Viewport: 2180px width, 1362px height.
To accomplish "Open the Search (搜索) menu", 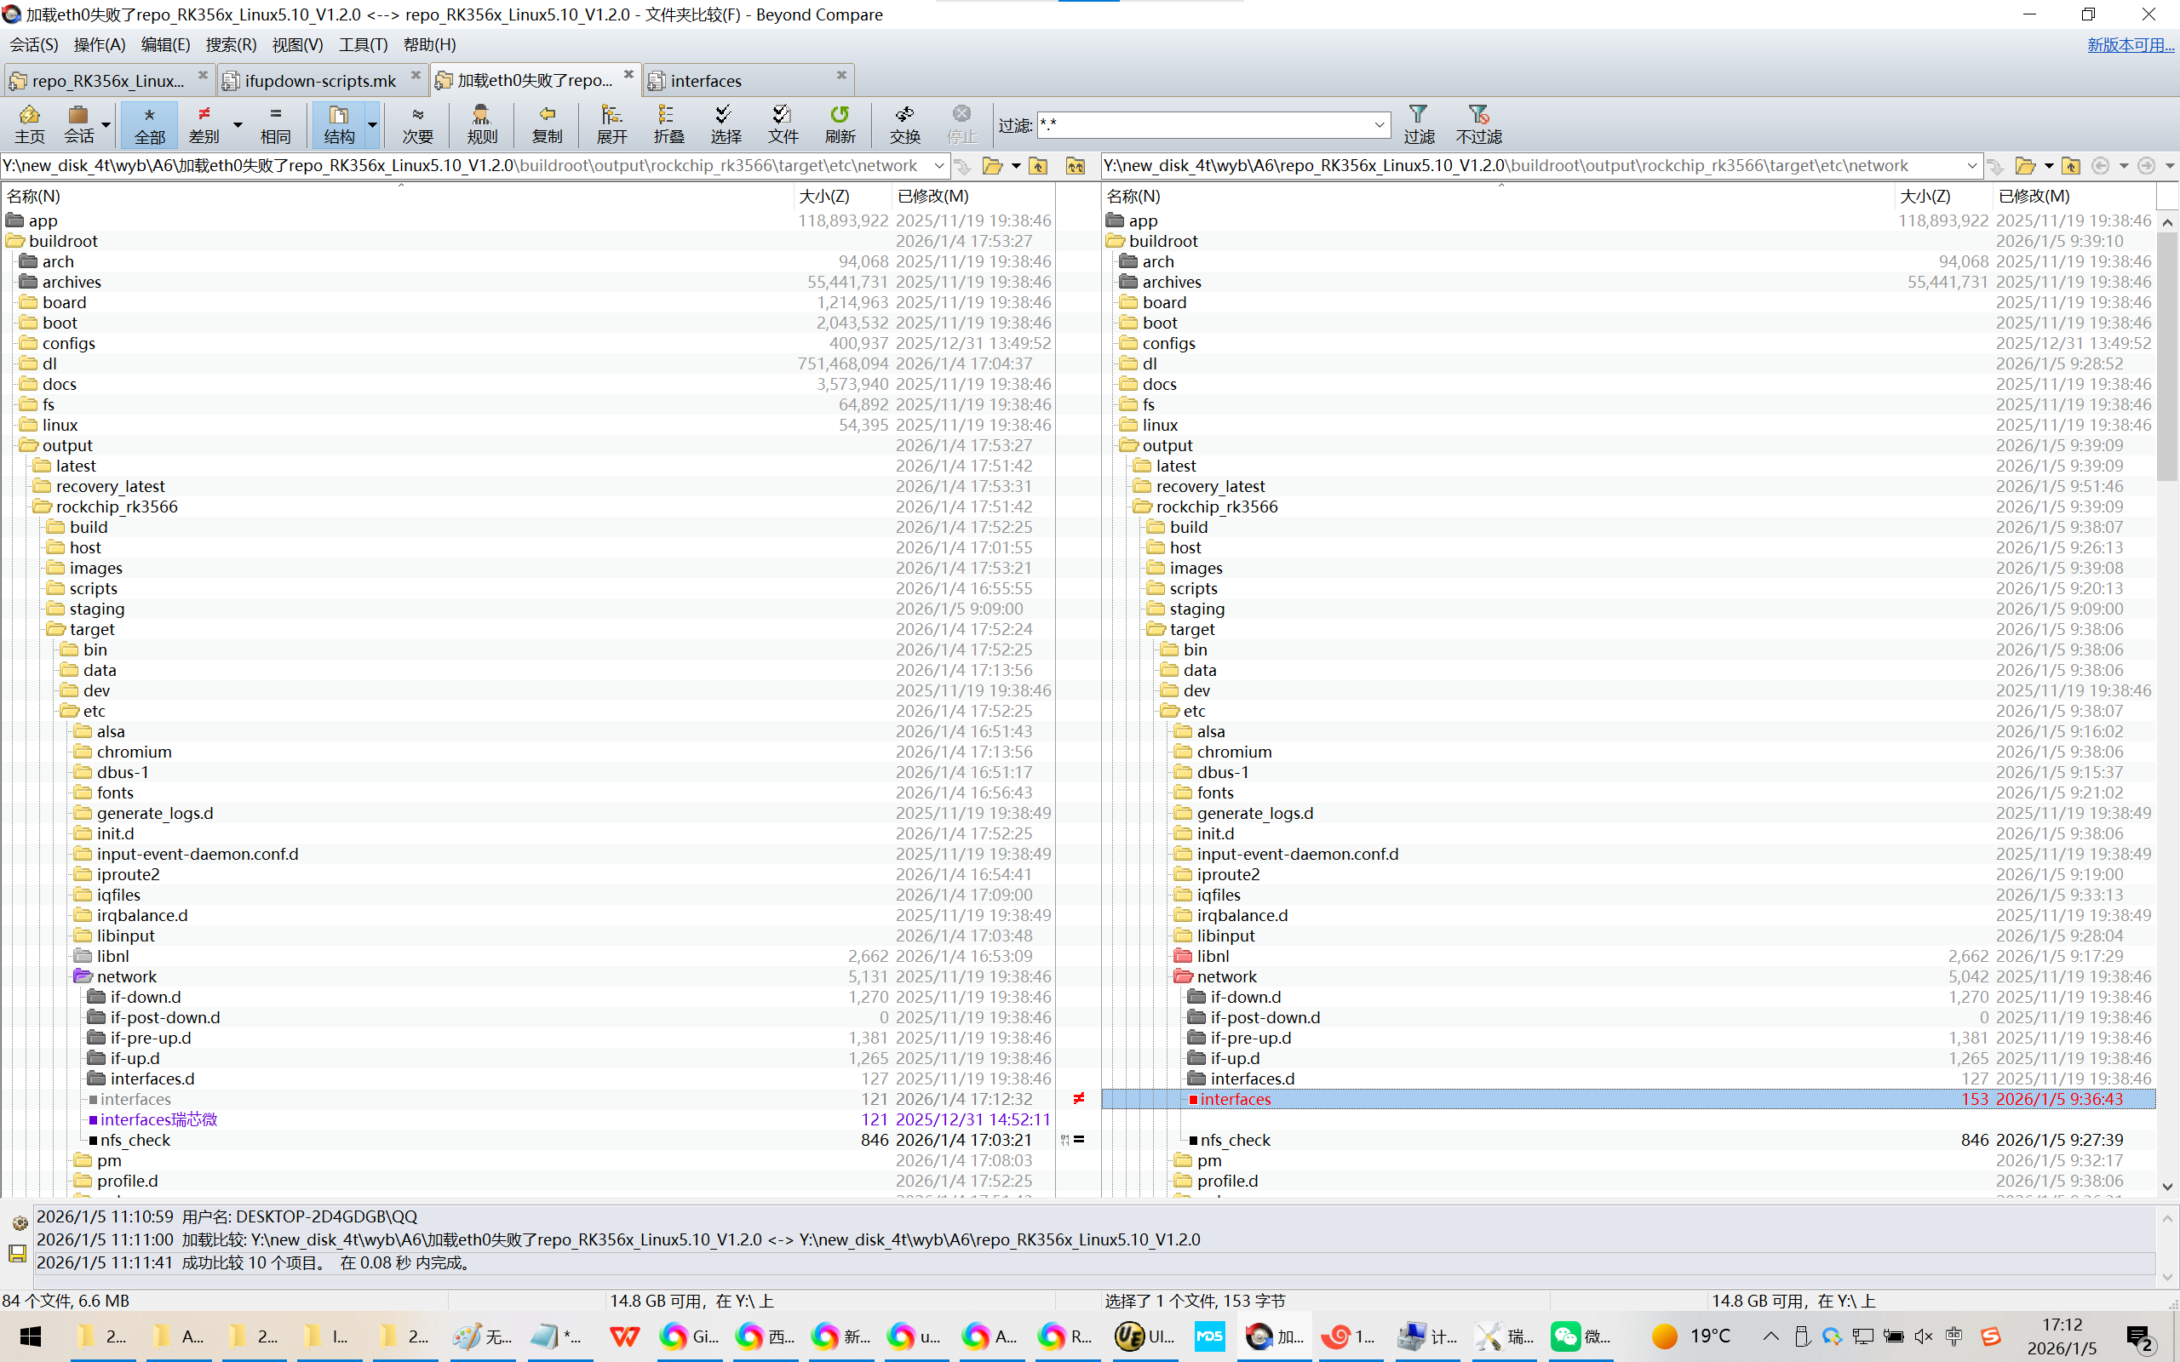I will 231,44.
